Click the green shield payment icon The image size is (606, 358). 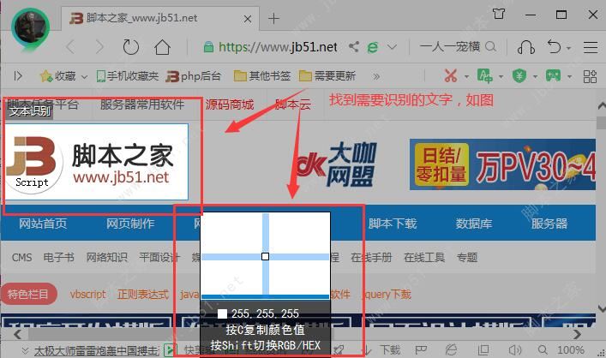pyautogui.click(x=519, y=75)
